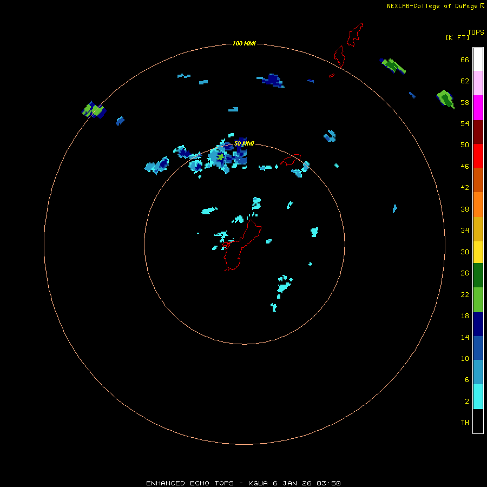
Task: Click the "50" legend value on the scale
Action: 465,144
